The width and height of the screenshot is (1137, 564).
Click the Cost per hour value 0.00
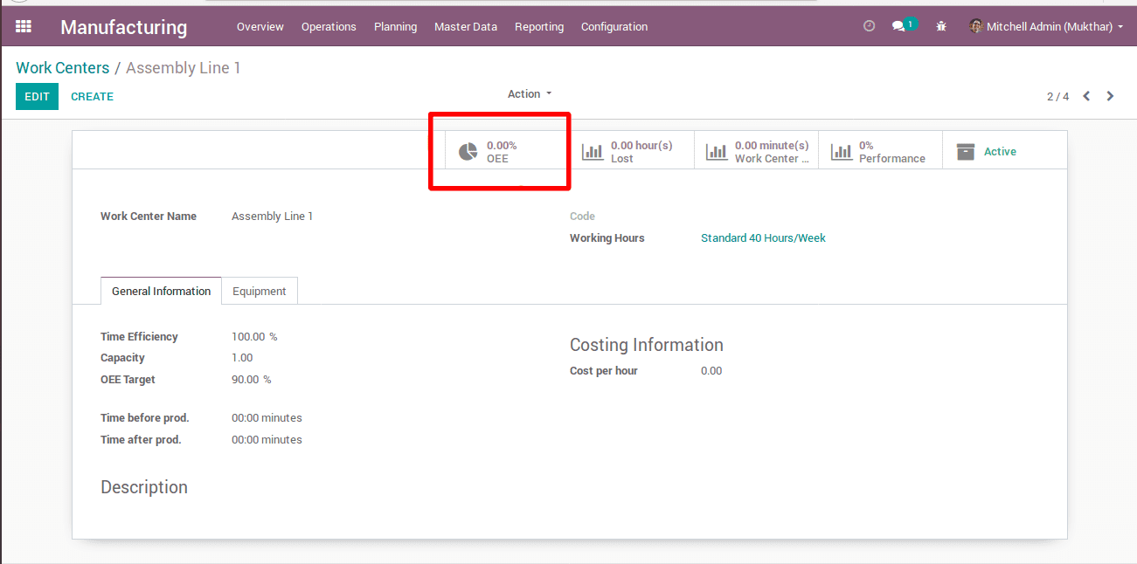(711, 370)
